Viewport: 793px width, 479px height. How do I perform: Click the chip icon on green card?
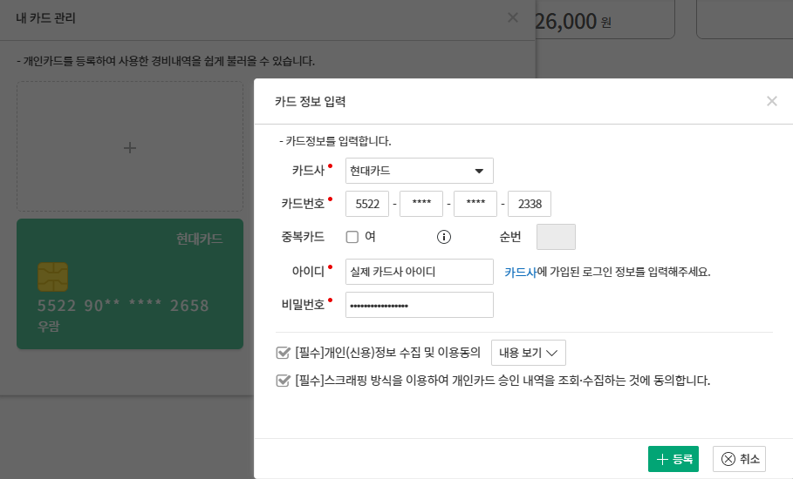tap(52, 277)
